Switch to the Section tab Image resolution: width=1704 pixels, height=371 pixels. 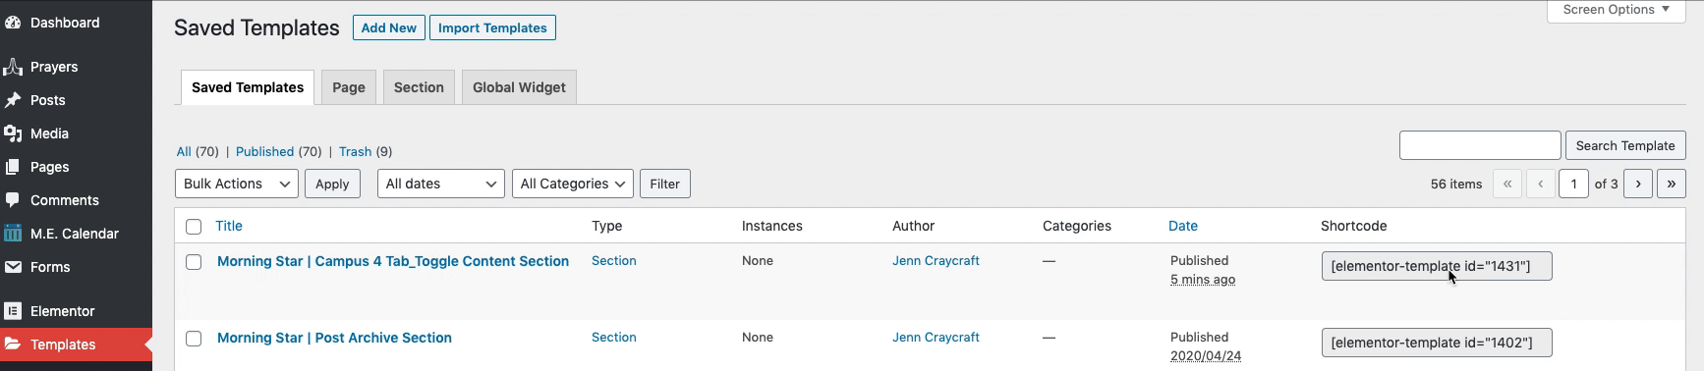419,87
